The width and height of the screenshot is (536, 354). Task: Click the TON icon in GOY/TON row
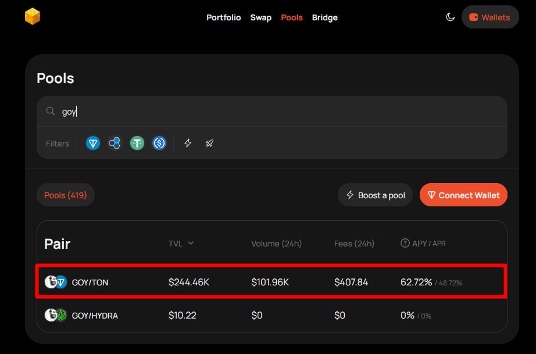click(61, 283)
